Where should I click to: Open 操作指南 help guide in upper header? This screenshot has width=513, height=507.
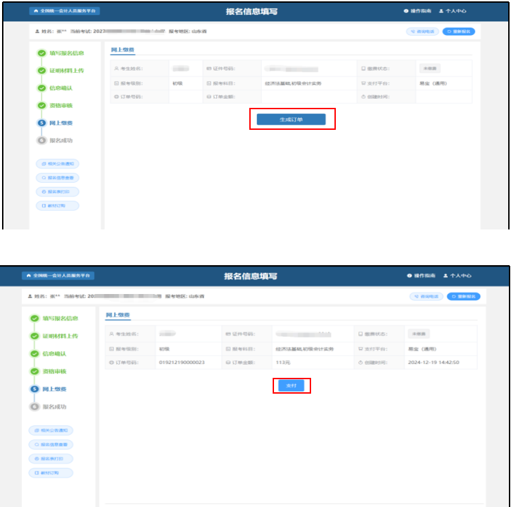417,12
